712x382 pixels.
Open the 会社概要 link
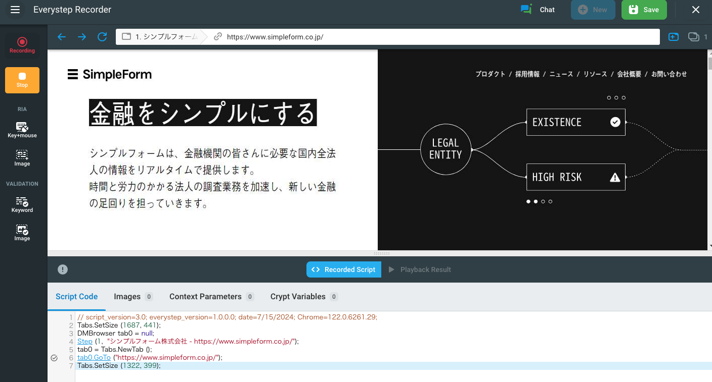point(629,74)
